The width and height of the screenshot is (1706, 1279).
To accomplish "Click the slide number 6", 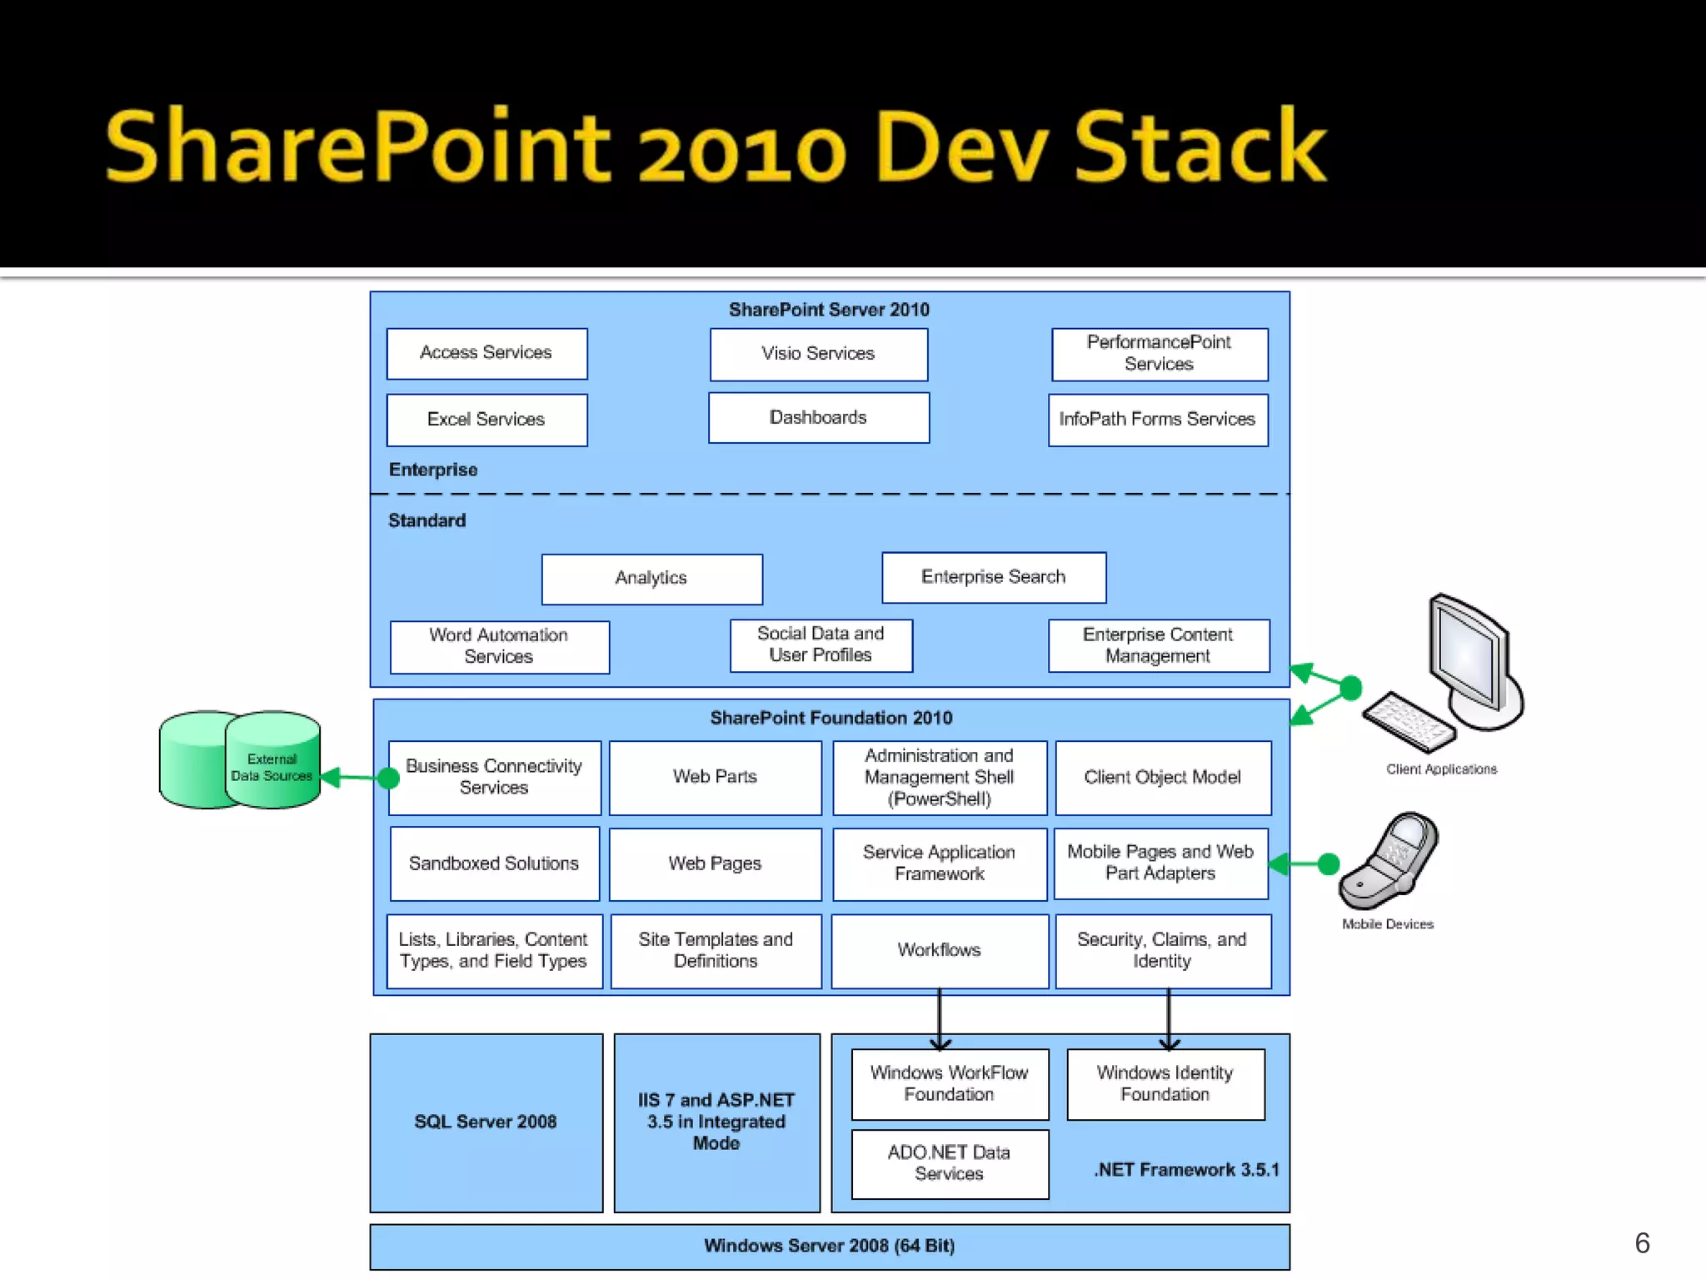I will pos(1642,1243).
